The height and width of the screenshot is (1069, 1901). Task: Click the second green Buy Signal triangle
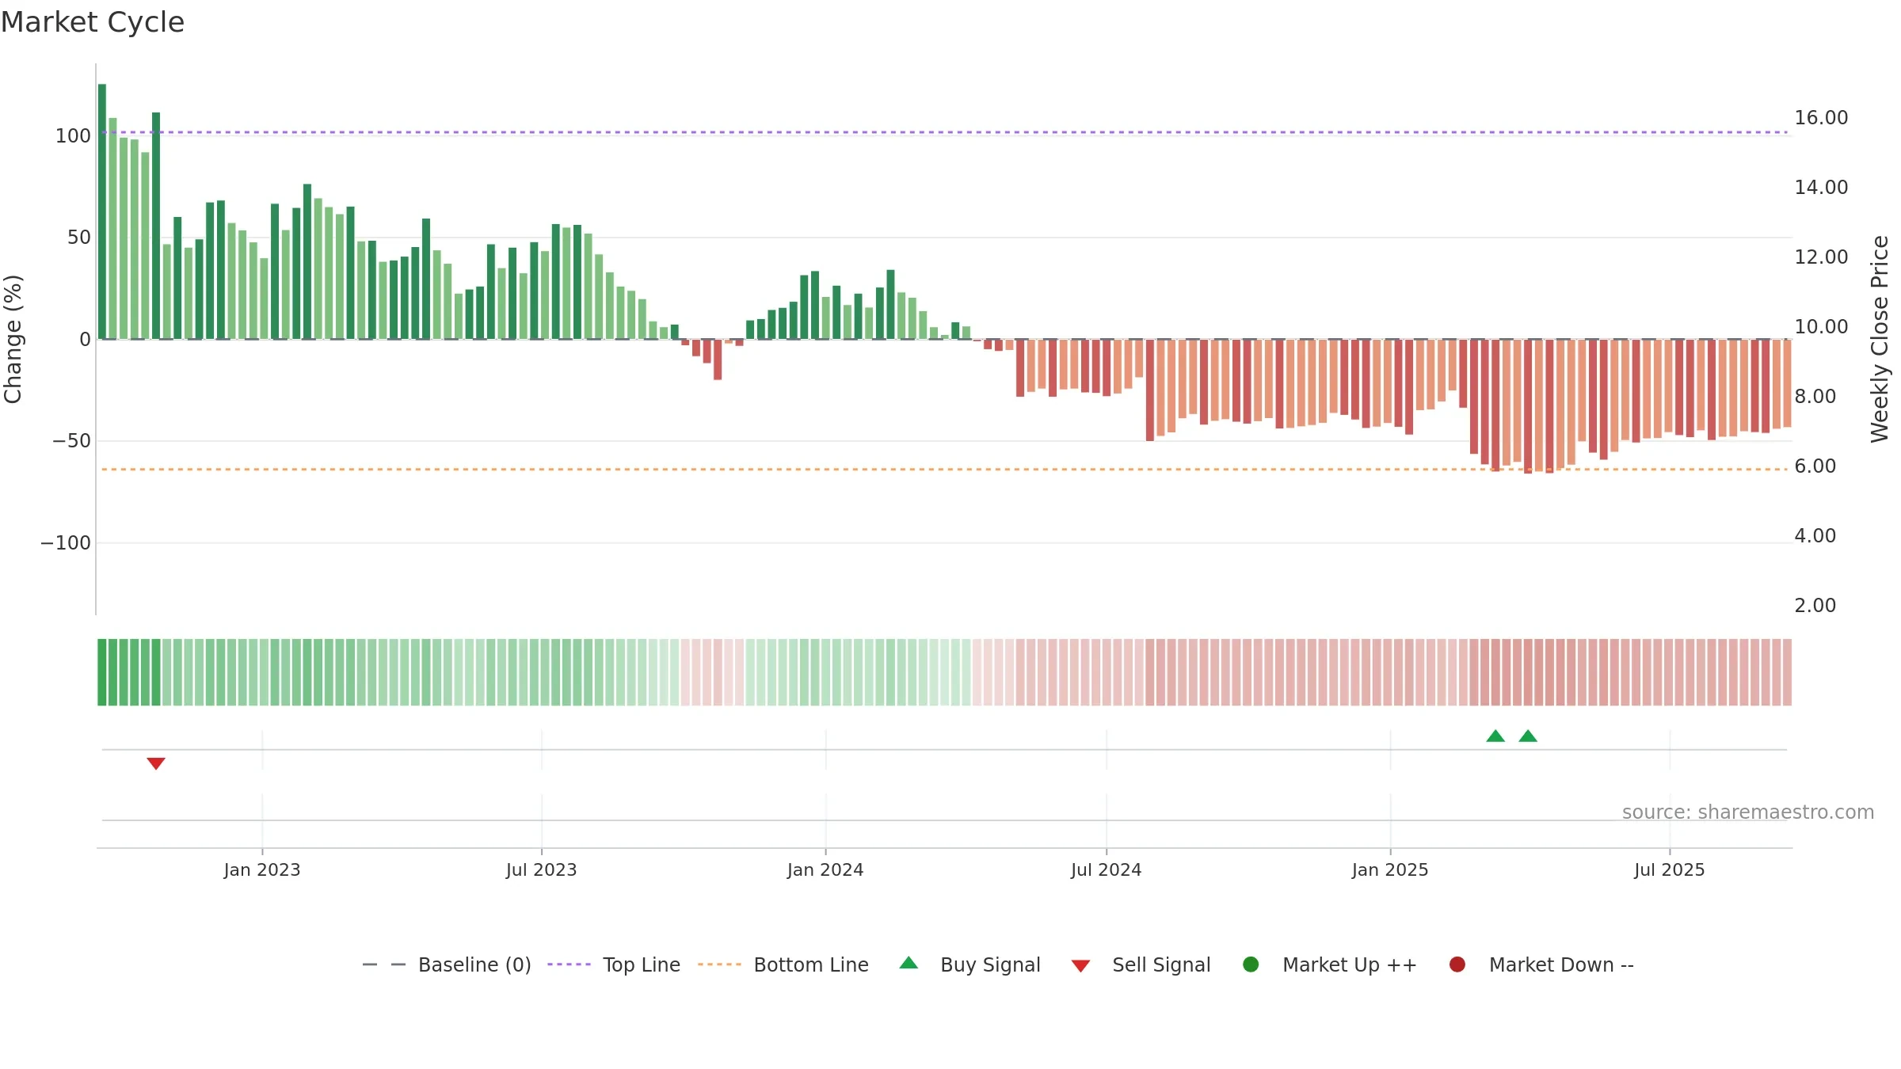[x=1528, y=736]
